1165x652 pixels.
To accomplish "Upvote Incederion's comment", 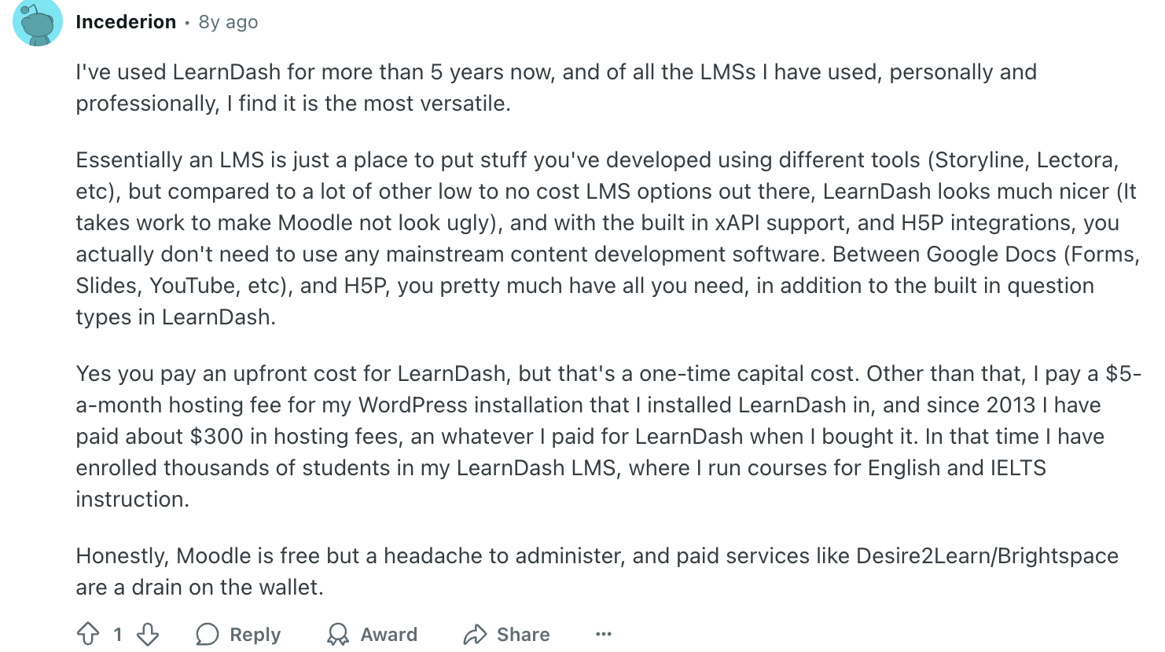I will coord(88,634).
